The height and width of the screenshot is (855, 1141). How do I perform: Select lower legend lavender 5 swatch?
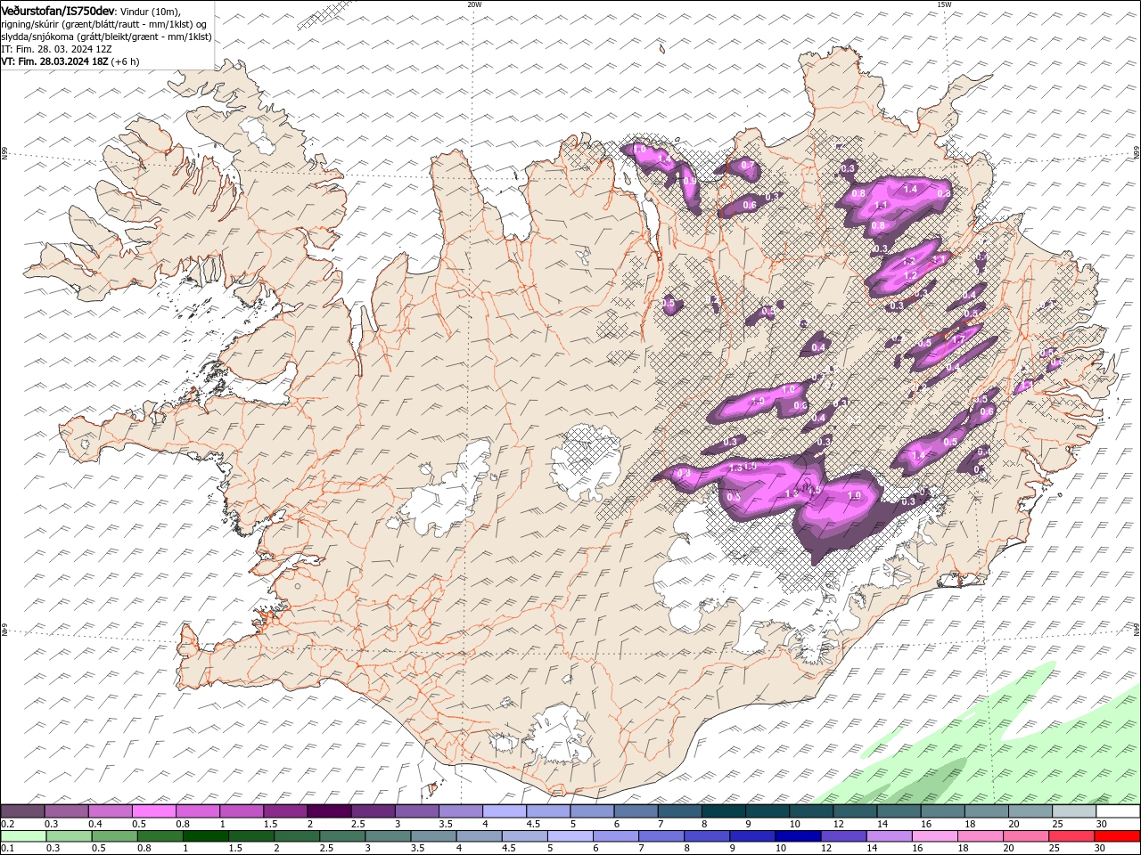pos(570,836)
